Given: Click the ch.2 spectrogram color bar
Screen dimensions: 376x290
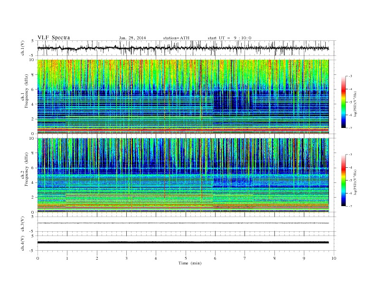Looking at the screenshot, I should pyautogui.click(x=343, y=181).
